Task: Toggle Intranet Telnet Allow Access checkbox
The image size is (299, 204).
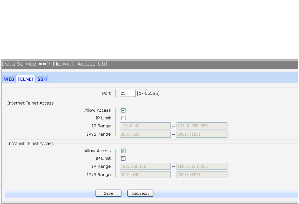Action: pyautogui.click(x=123, y=151)
